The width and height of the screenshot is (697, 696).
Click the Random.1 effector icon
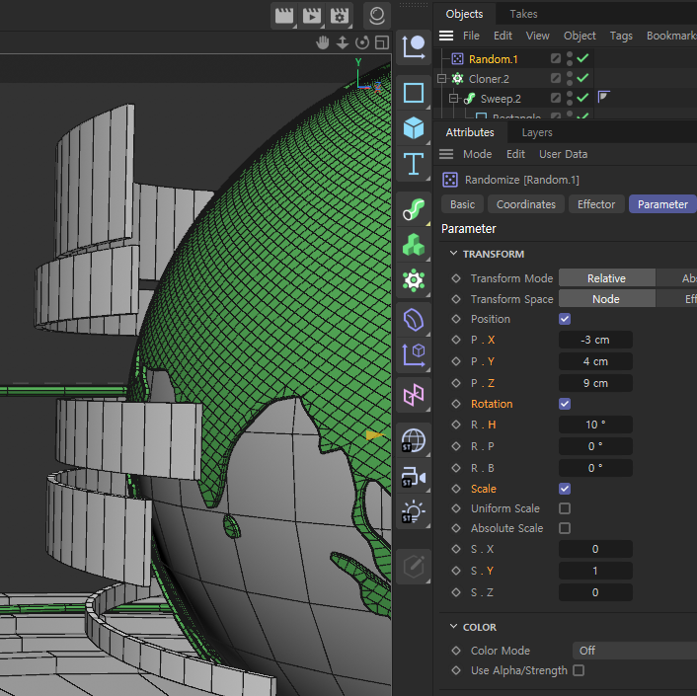pos(457,59)
